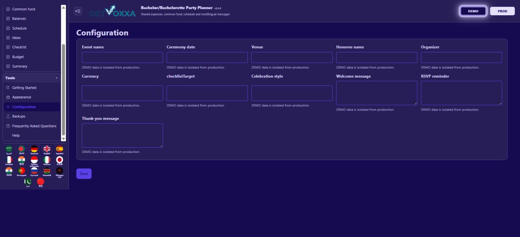Click into the Welcome message textarea

pos(377,93)
